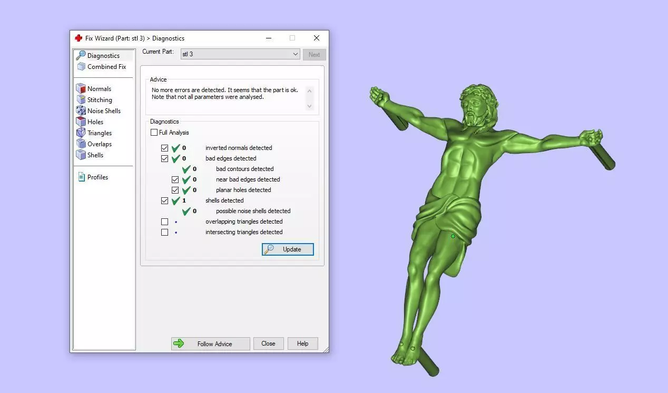The image size is (668, 393).
Task: Click the Help button
Action: coord(302,344)
